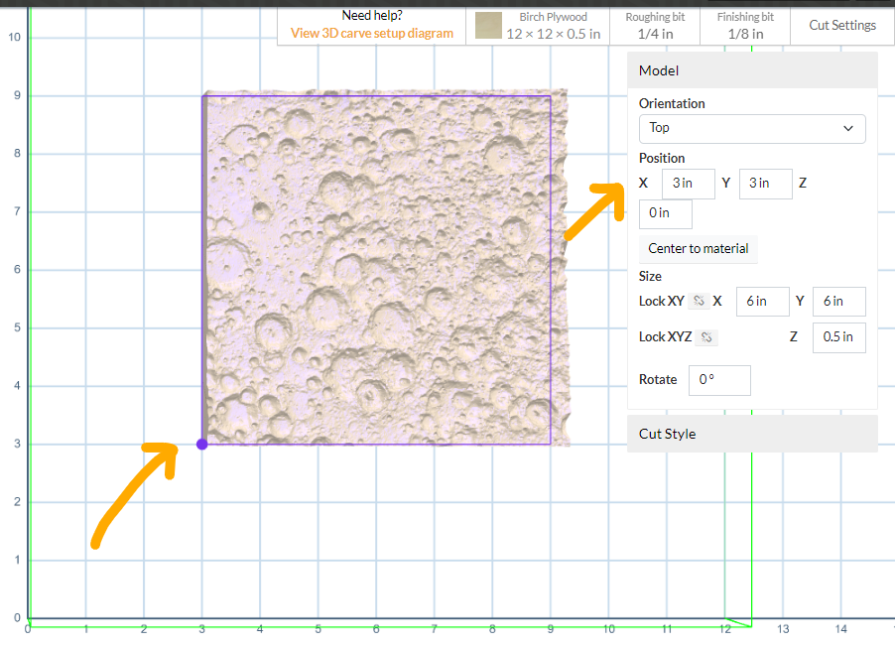Click the purple origin handle on the model
The width and height of the screenshot is (895, 647).
201,445
